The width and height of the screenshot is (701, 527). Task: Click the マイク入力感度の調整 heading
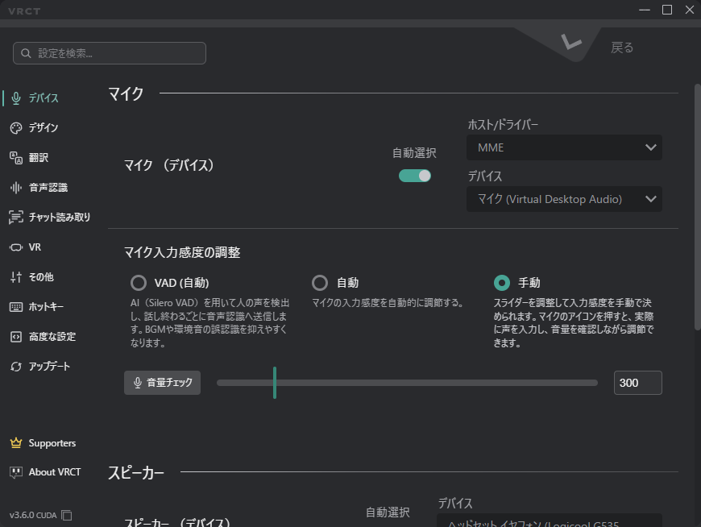(x=182, y=252)
